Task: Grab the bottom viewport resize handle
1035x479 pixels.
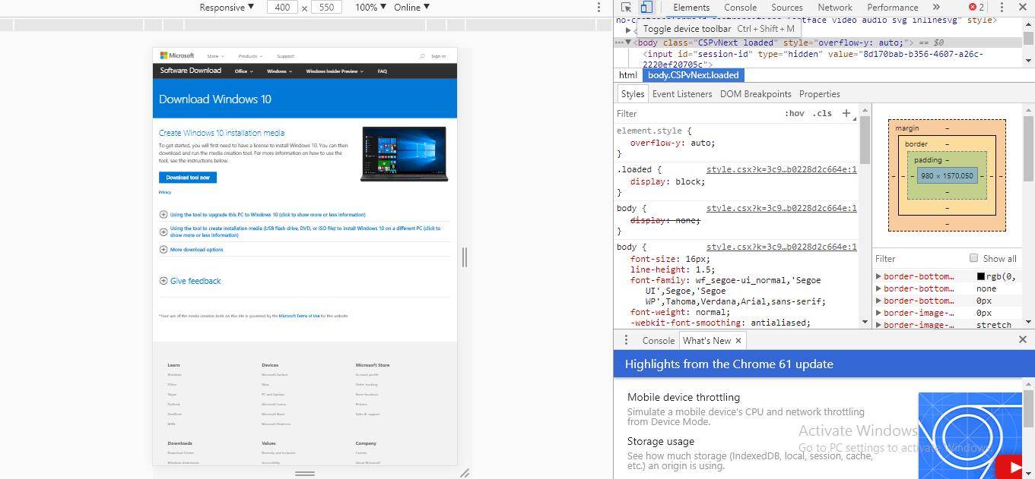Action: tap(305, 473)
